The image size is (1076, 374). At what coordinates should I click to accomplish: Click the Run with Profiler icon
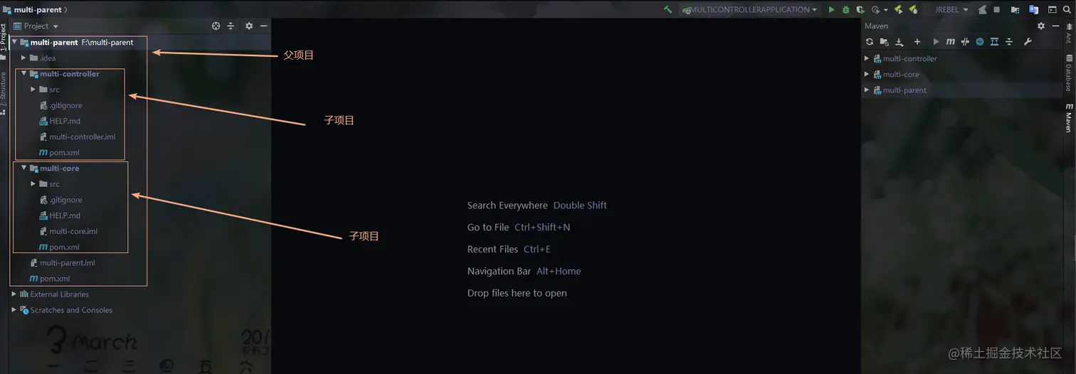click(875, 10)
